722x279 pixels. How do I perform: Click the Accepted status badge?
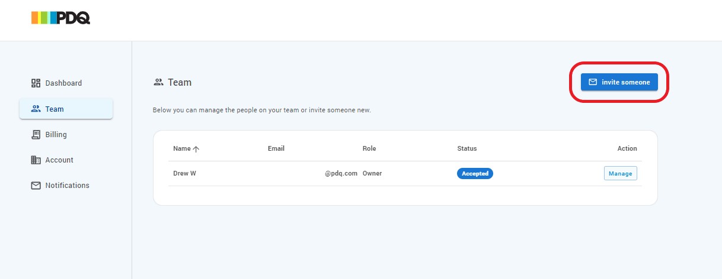click(475, 174)
